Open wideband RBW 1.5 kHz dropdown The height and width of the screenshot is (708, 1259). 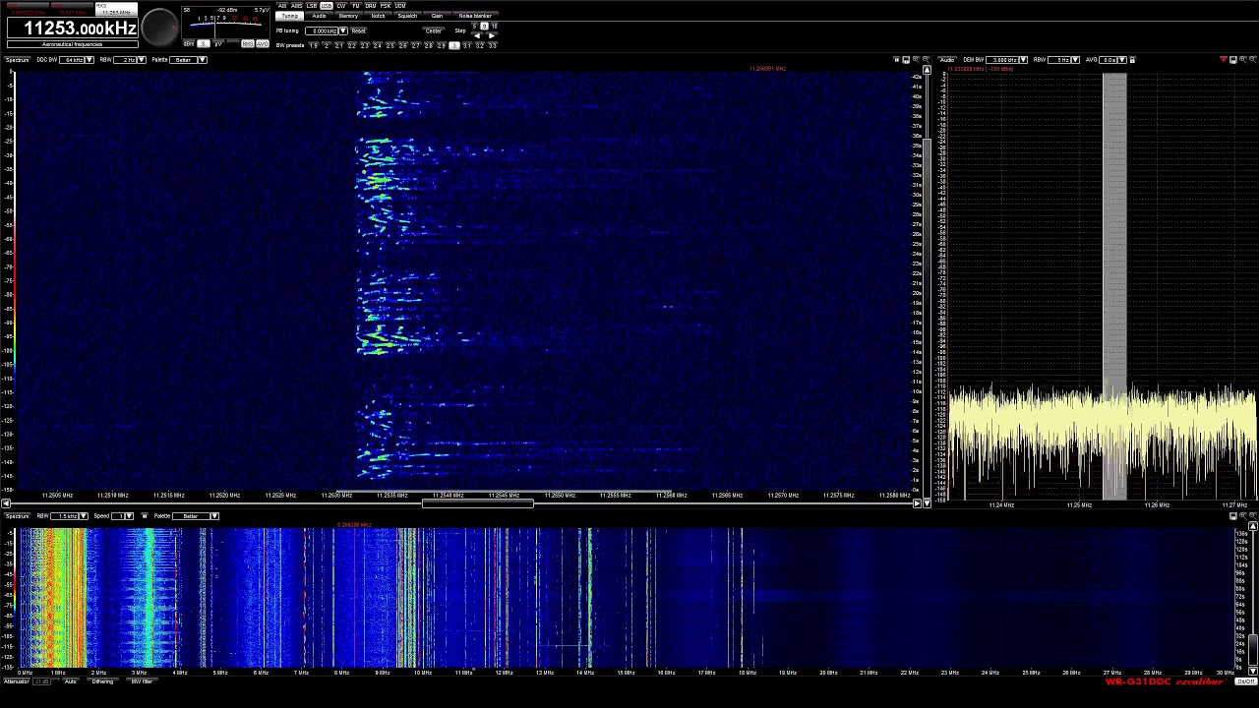tap(84, 516)
